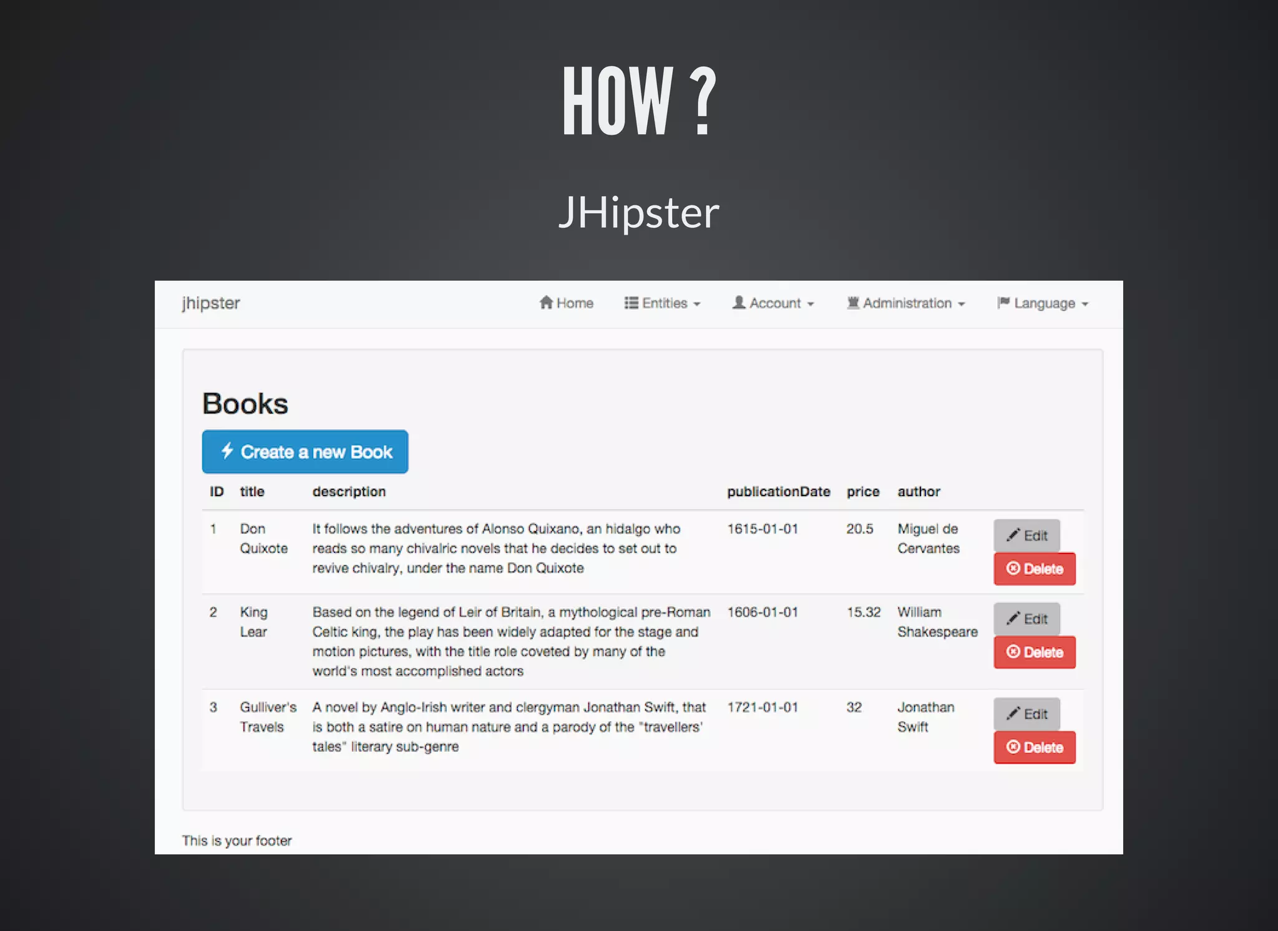Expand the Entities dropdown caret

(697, 305)
